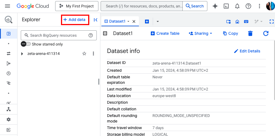Viewport: 275px width, 136px height.
Task: Open the three-lines sidebar icon below the clock
Action: point(9,83)
